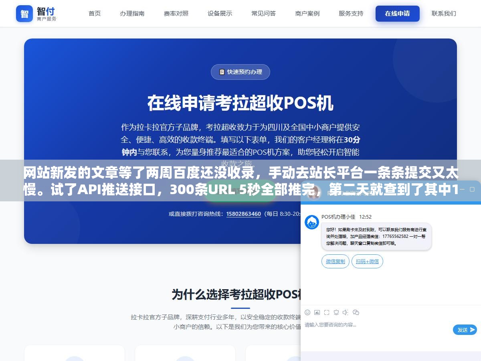Click the 扫码+微信 button in chat
481x361 pixels.
[x=368, y=261]
